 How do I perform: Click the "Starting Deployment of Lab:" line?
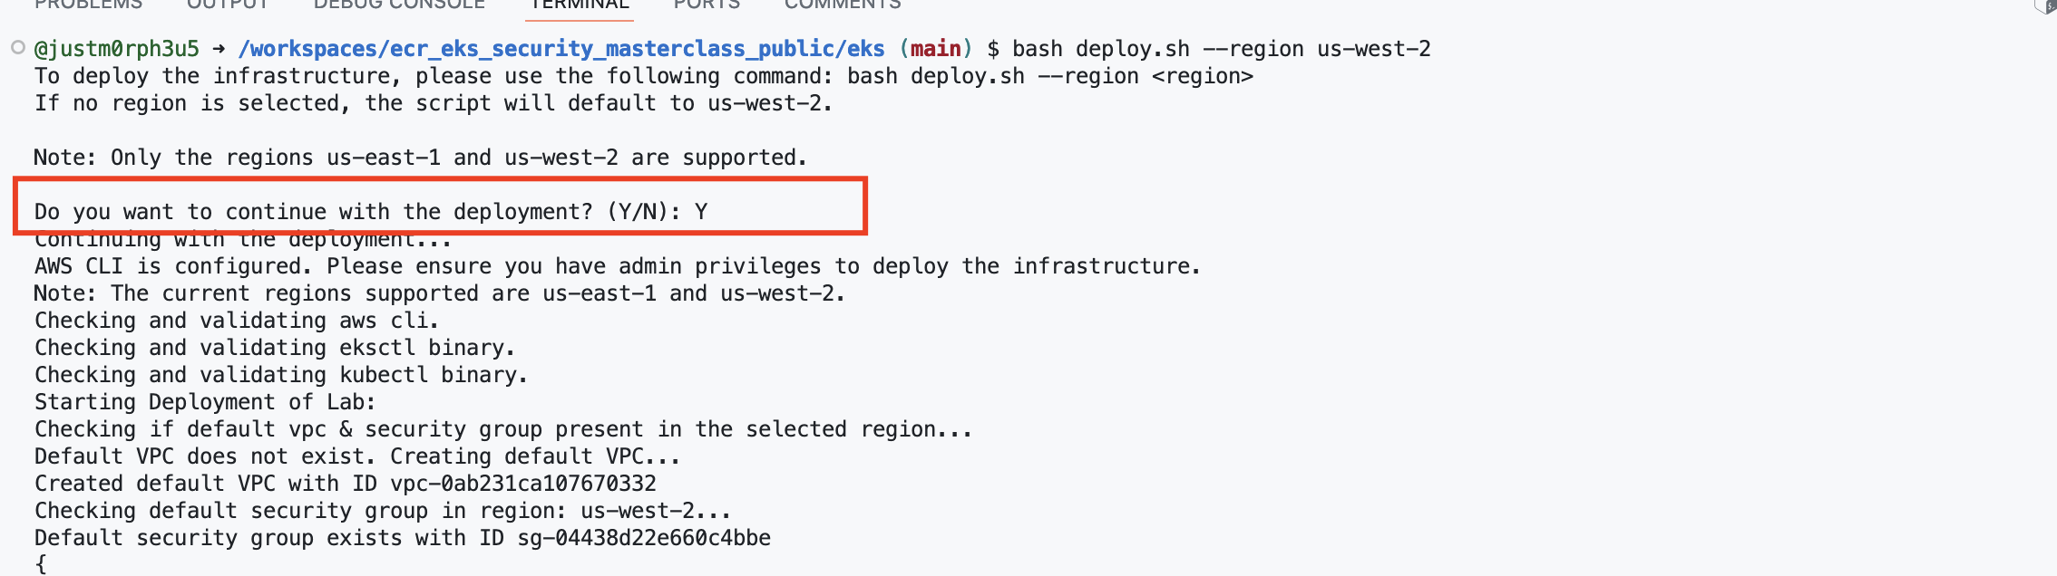(x=205, y=402)
